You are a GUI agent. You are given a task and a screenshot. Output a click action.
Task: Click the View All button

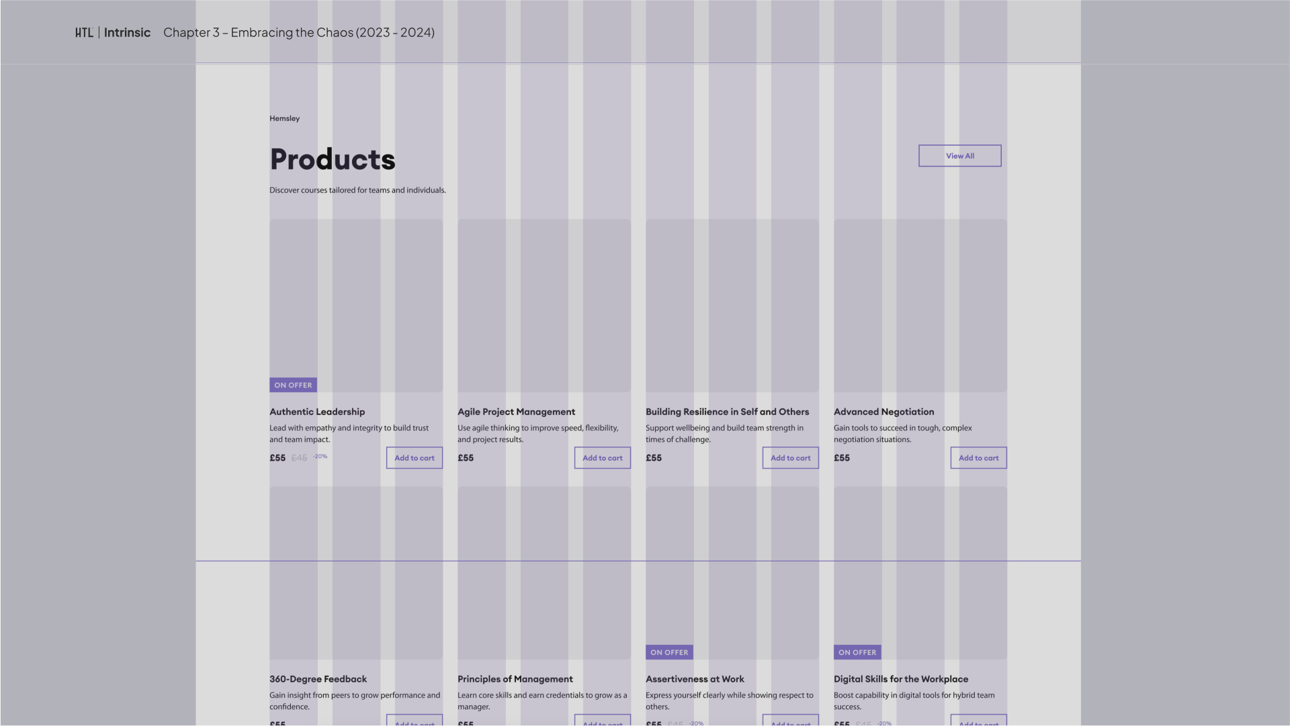click(x=959, y=156)
